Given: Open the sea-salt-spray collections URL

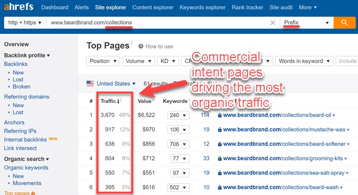Looking at the screenshot, I should tap(284, 173).
